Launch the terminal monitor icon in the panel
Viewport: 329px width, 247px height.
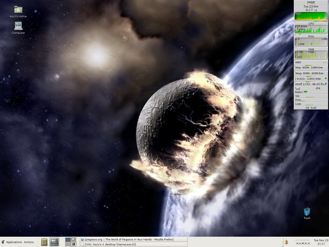point(54,242)
